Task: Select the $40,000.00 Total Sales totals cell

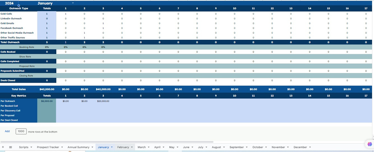Action: pyautogui.click(x=47, y=89)
